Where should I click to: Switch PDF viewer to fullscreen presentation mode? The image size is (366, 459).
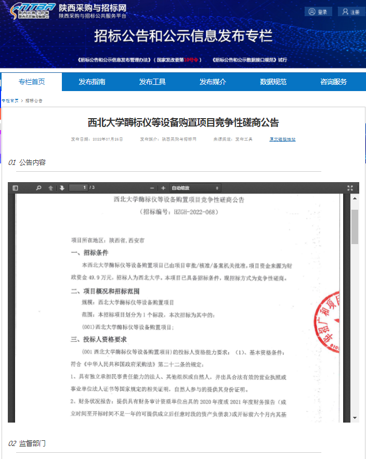[x=350, y=188]
